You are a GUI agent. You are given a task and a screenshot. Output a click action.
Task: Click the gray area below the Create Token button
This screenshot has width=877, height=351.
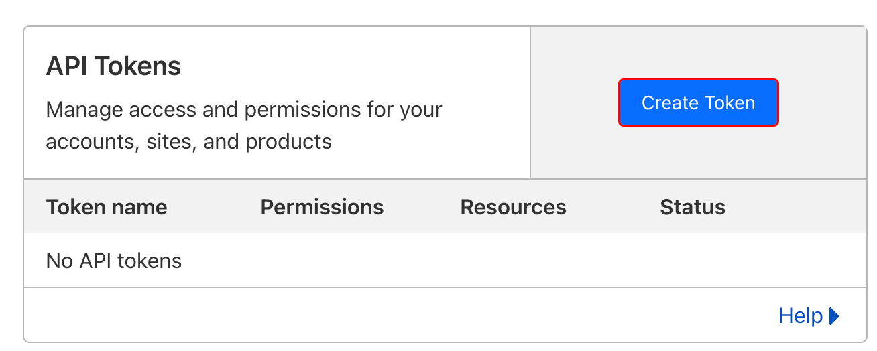(x=699, y=152)
